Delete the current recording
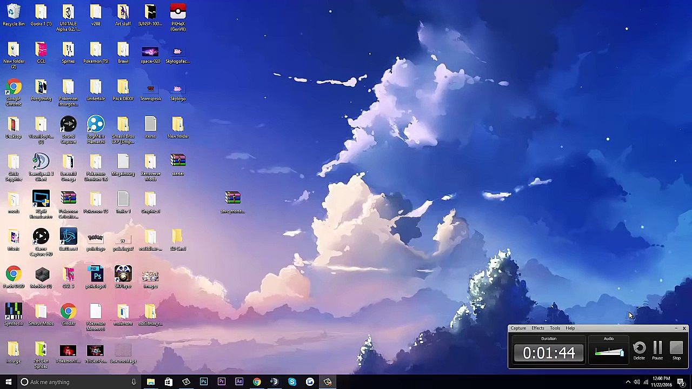The height and width of the screenshot is (389, 692). tap(639, 350)
